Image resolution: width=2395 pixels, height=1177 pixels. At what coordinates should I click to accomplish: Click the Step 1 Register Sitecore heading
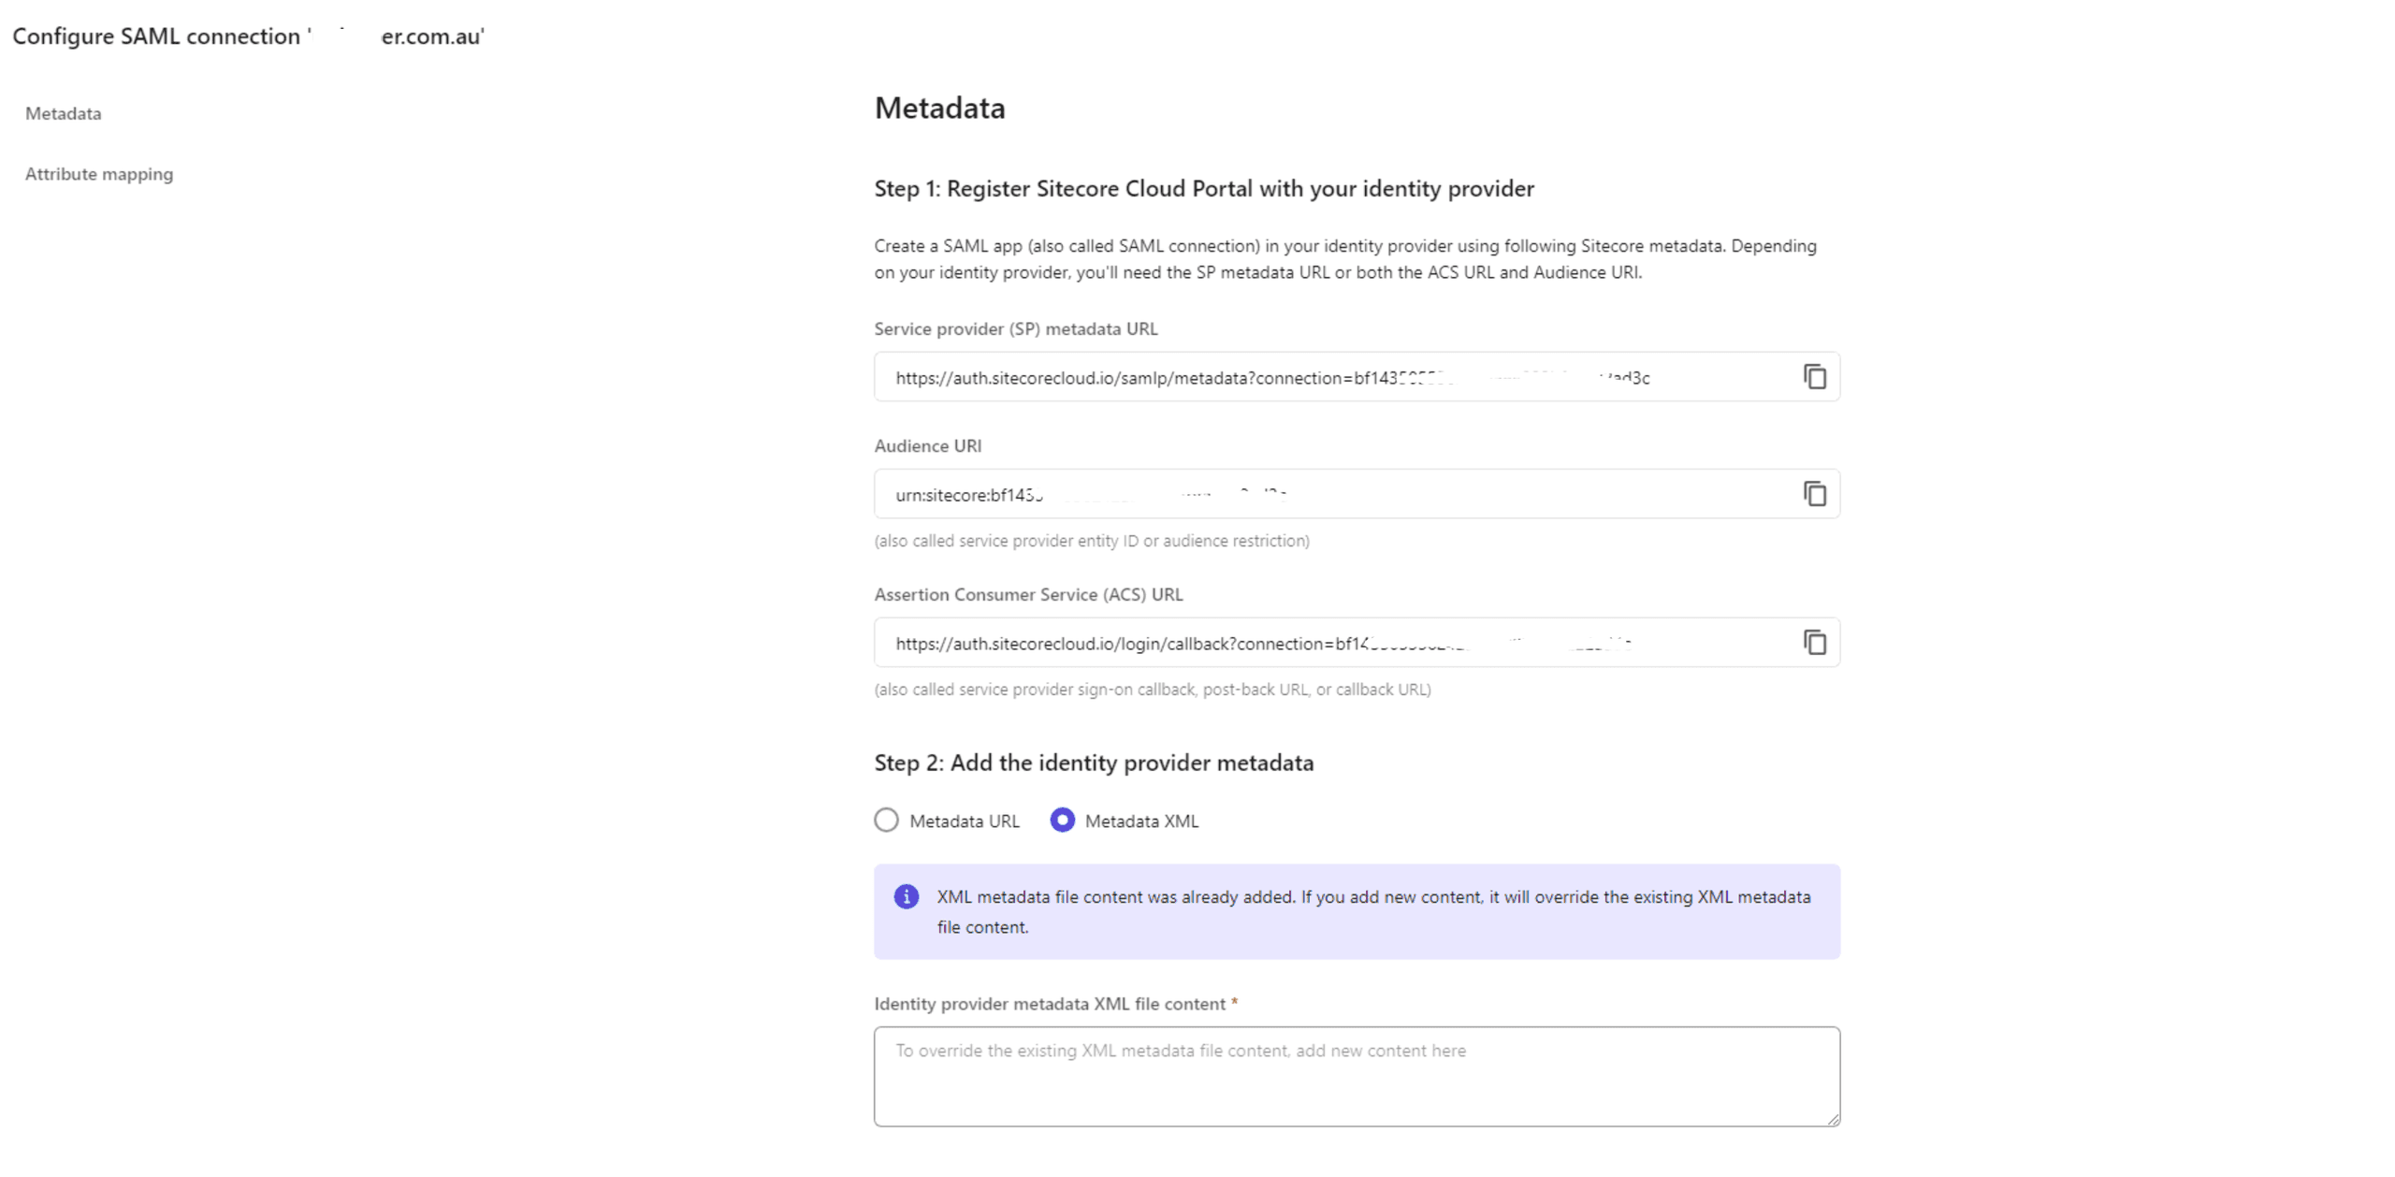point(1203,189)
